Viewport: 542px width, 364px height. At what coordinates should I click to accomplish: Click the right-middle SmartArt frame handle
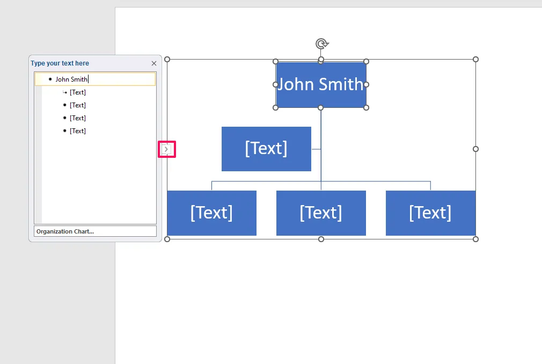475,149
